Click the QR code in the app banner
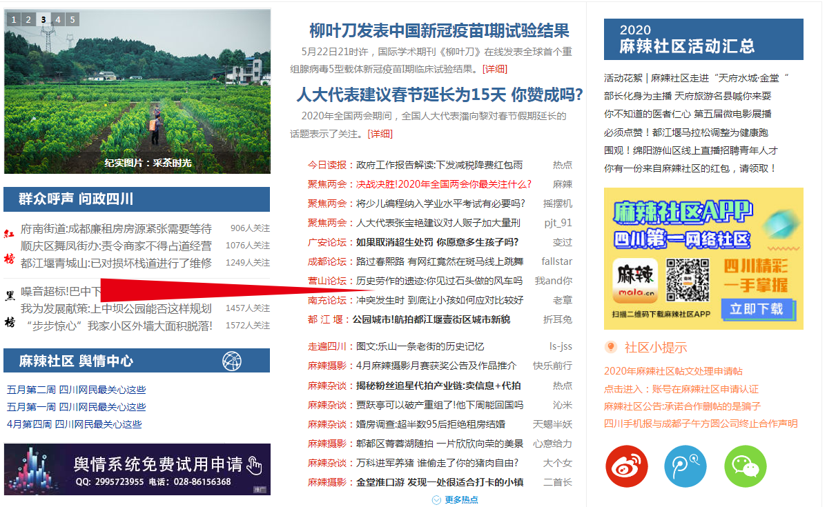827x507 pixels. [687, 279]
